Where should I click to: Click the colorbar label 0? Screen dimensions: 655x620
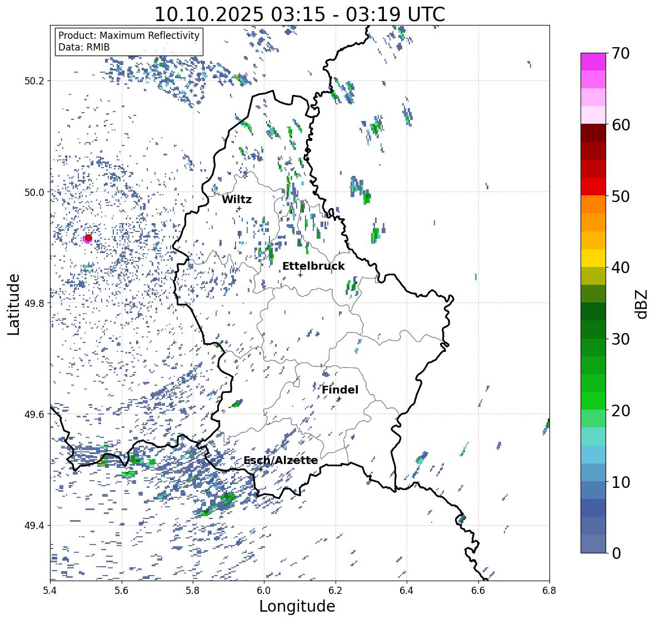click(x=616, y=553)
